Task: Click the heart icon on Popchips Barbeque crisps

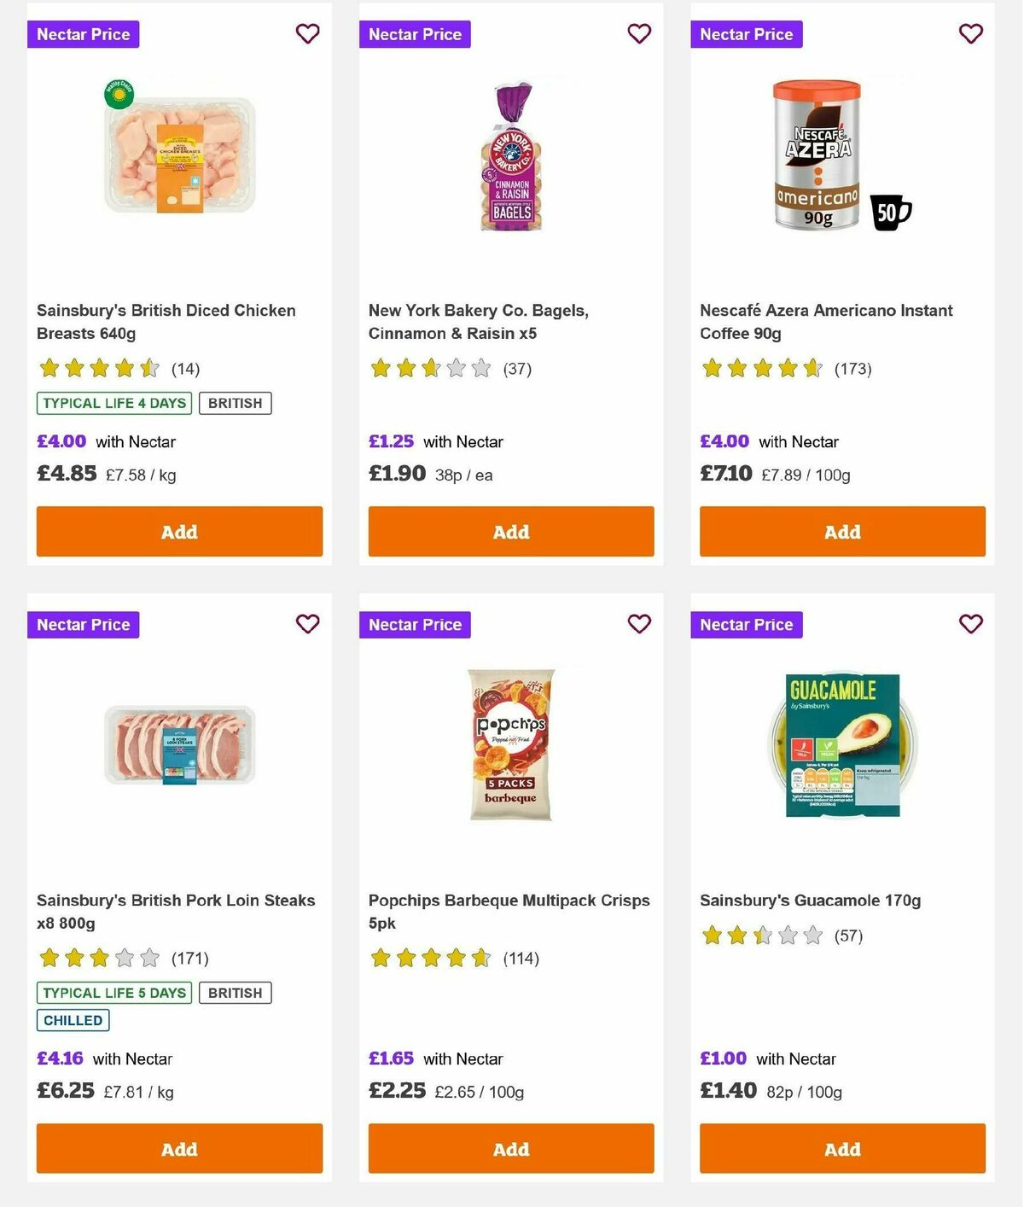Action: coord(638,624)
